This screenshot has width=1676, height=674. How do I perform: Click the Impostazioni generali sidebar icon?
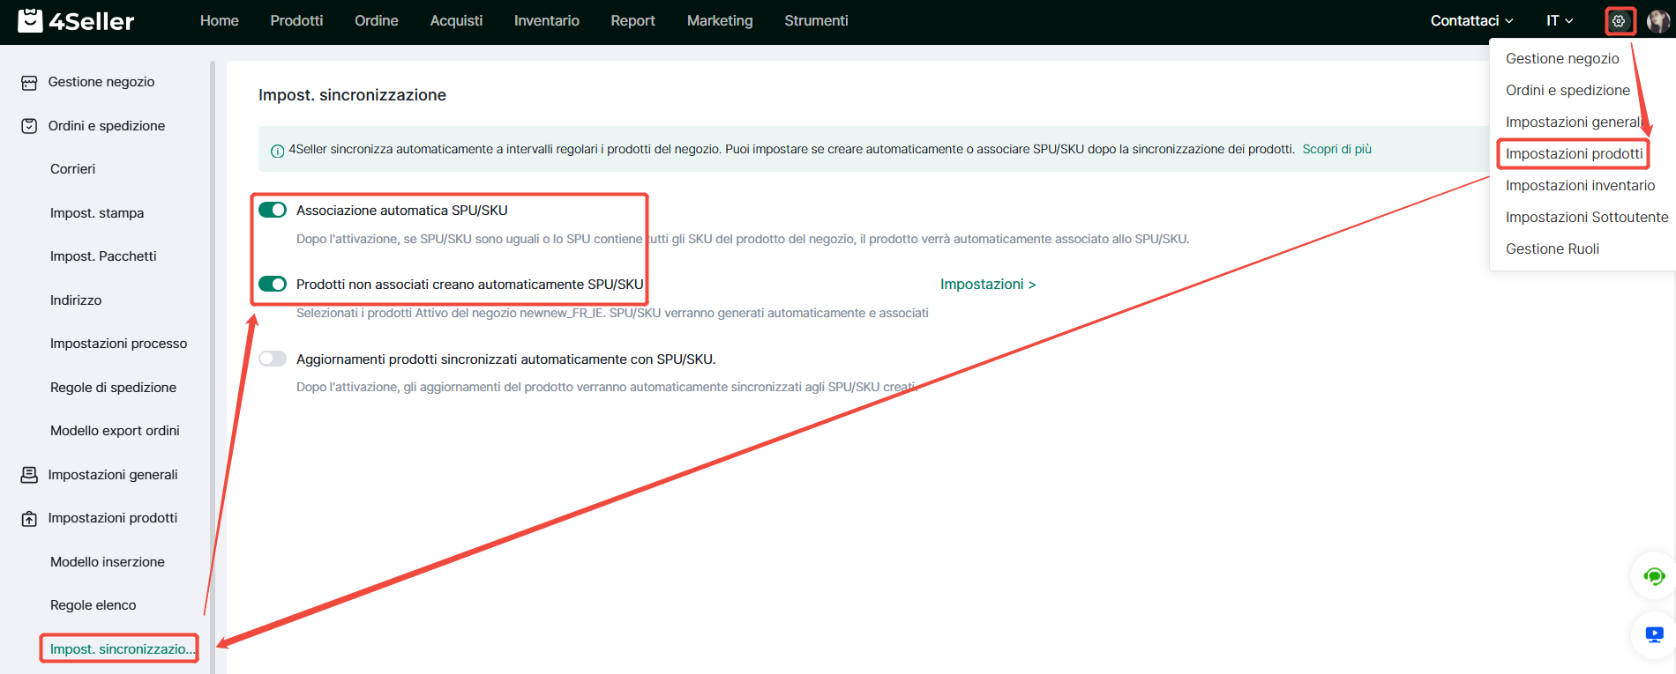click(29, 475)
